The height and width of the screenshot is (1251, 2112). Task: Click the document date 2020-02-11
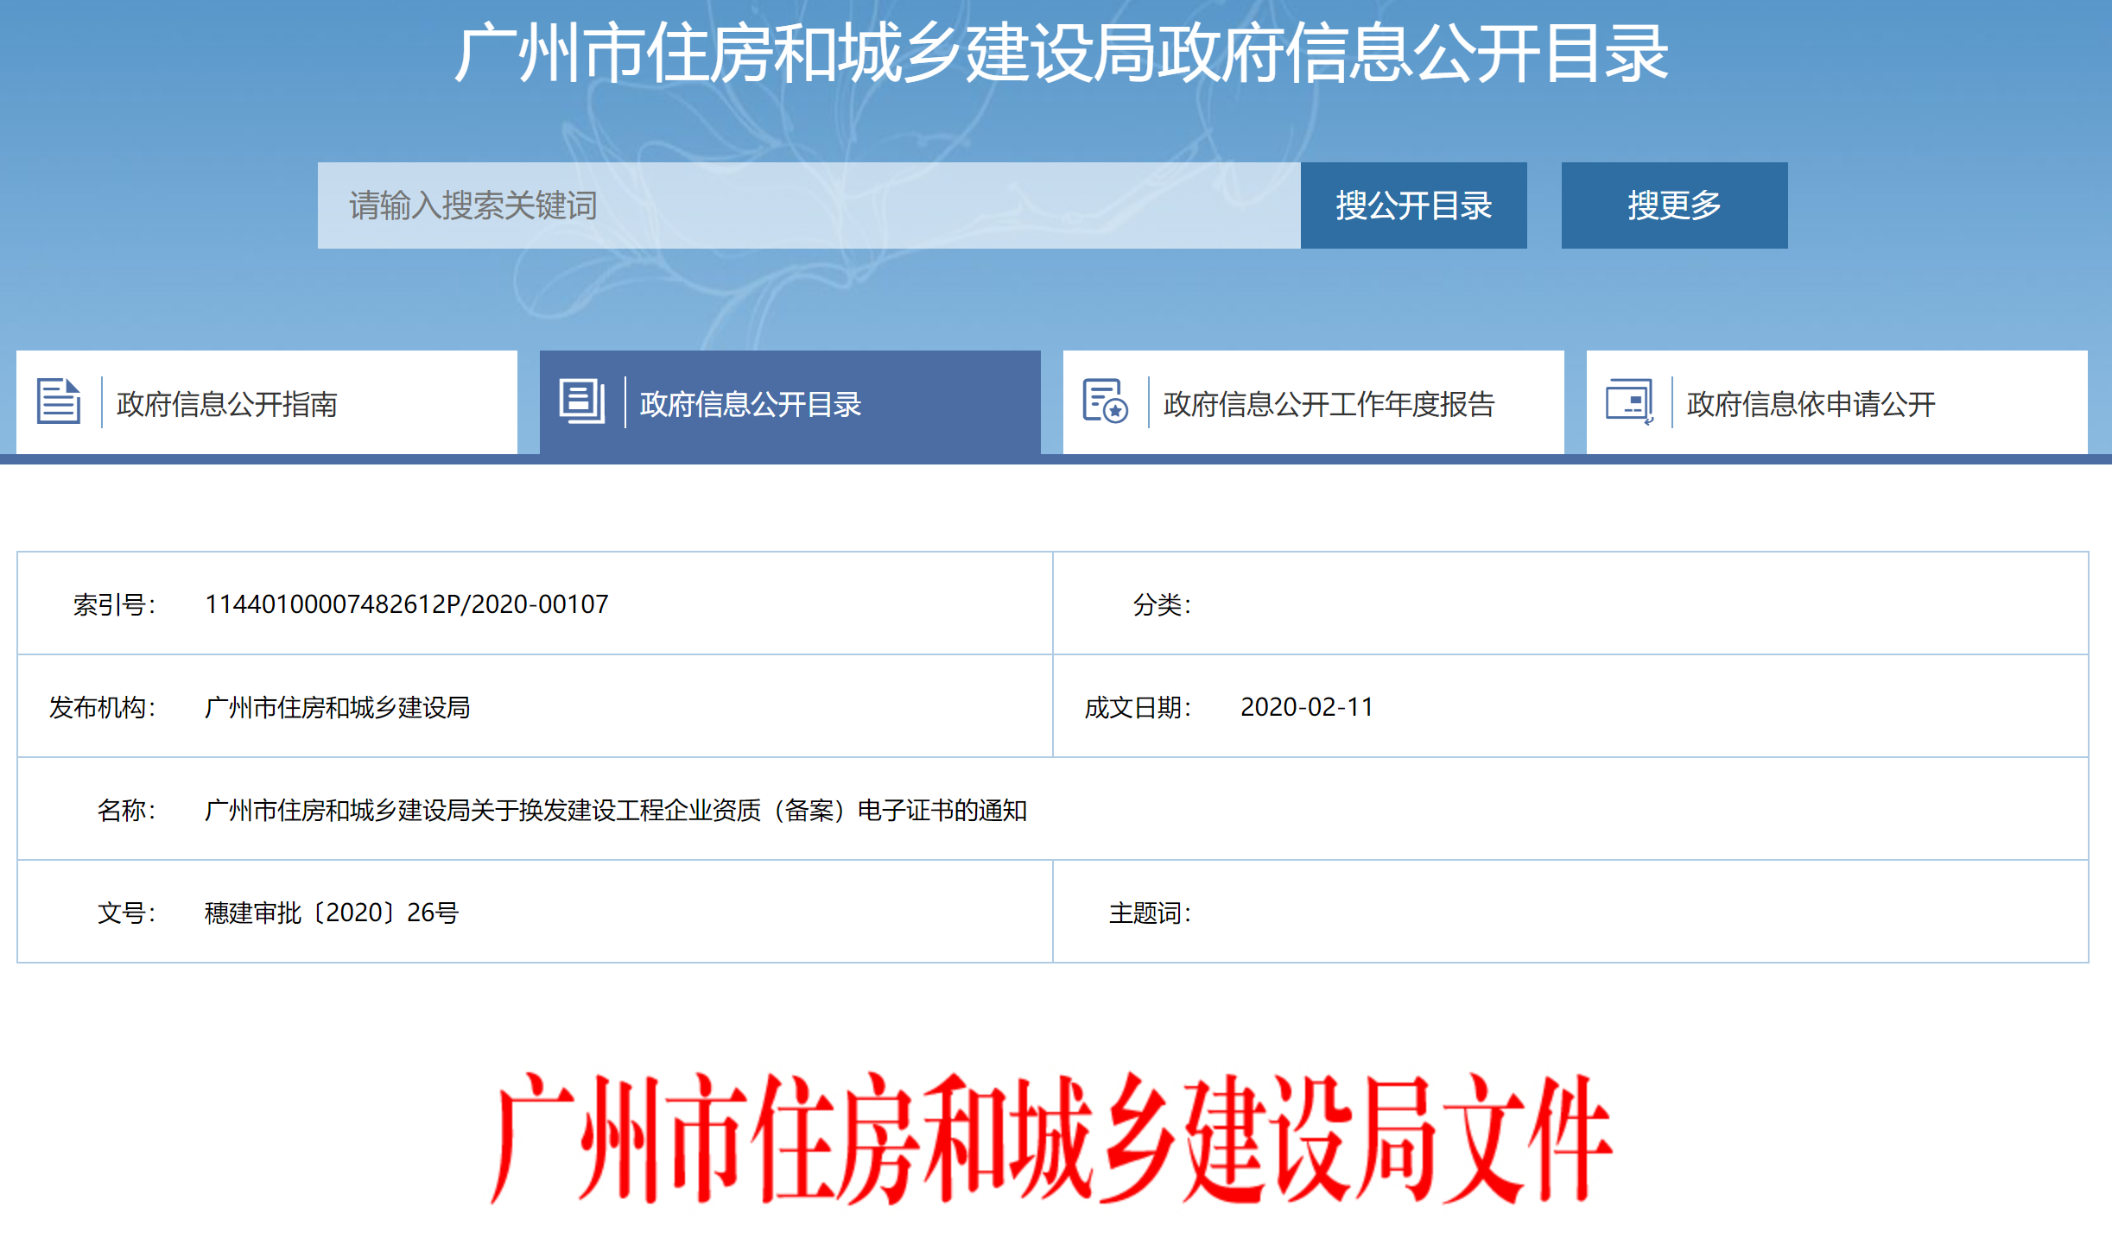(x=1306, y=707)
